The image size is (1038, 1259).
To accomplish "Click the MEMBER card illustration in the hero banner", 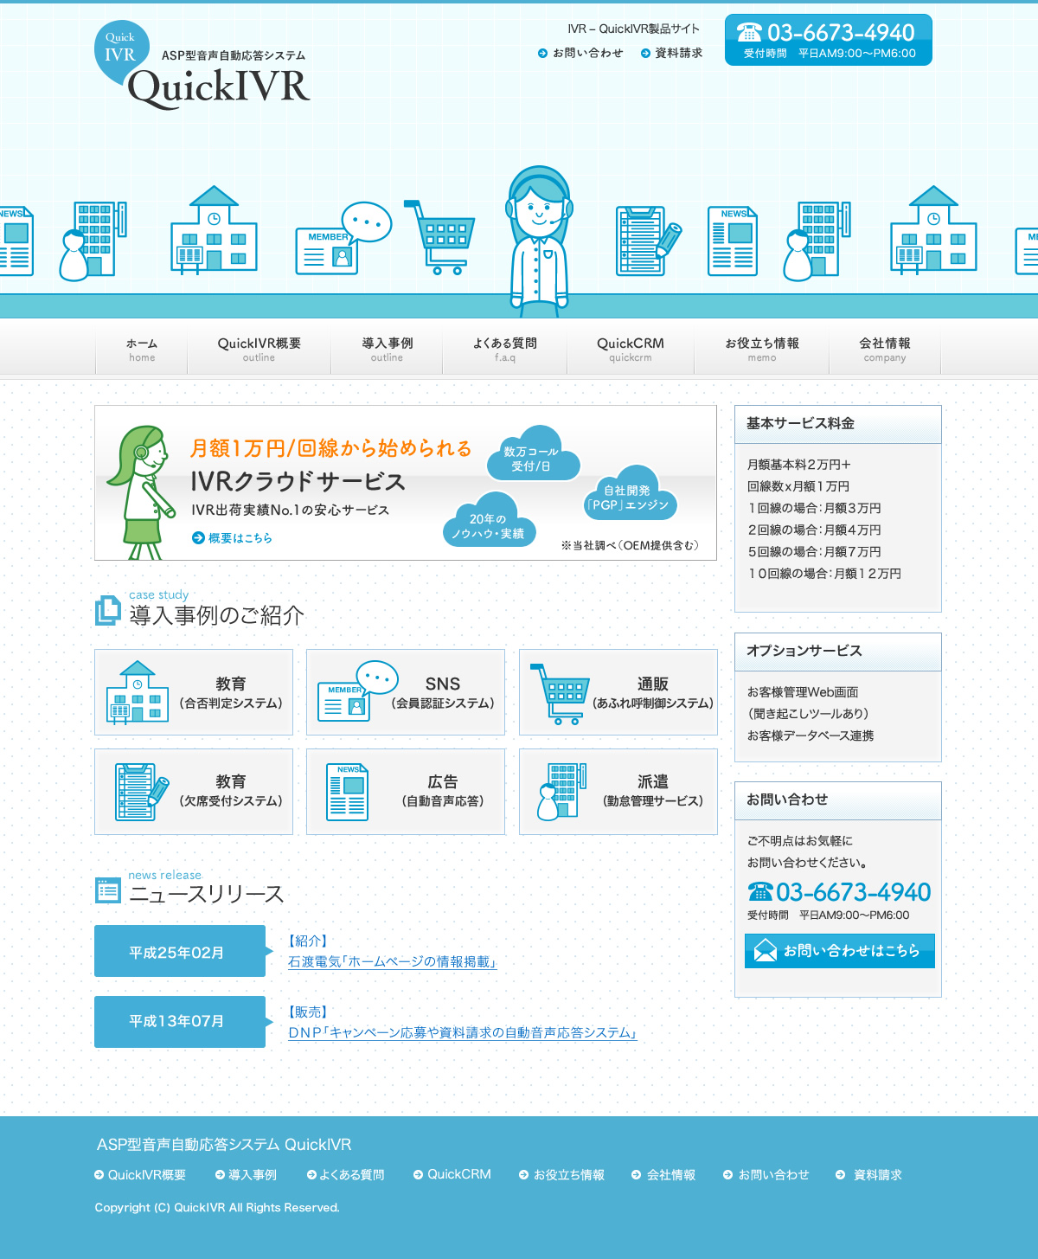I will [343, 239].
